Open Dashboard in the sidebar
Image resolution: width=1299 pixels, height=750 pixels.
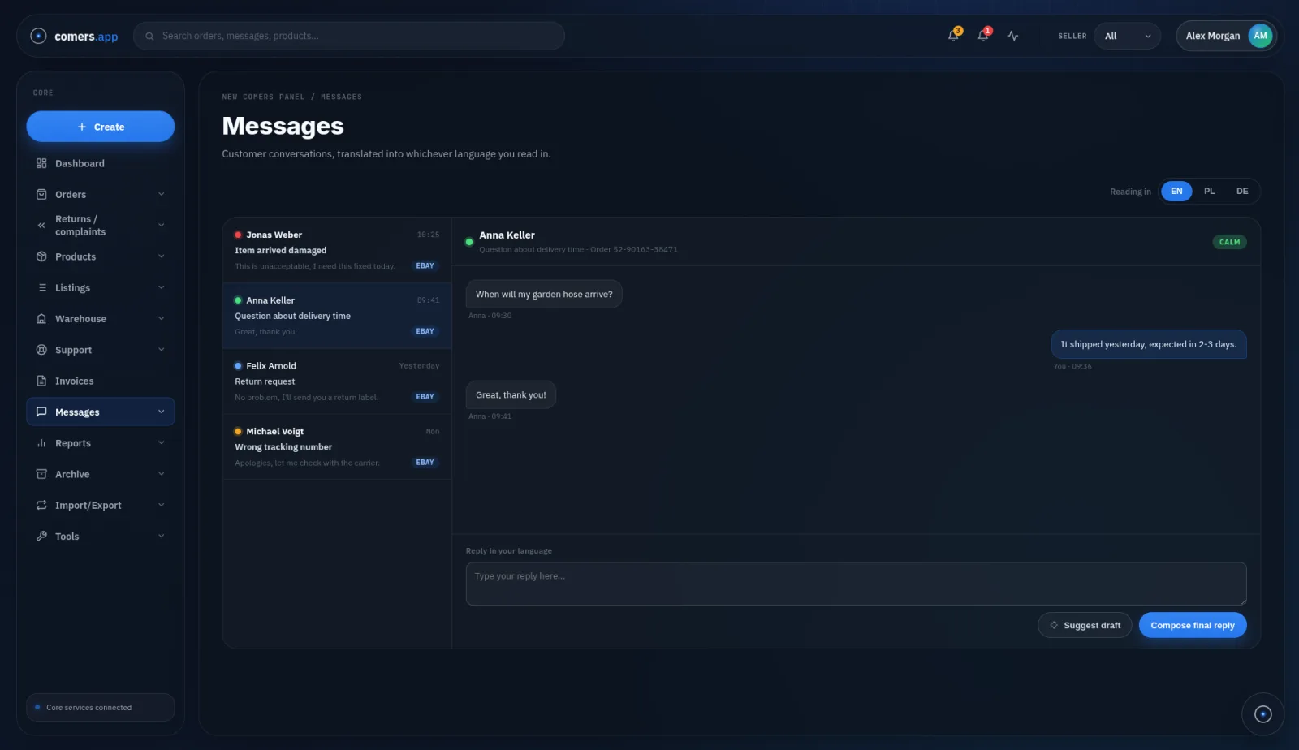coord(101,163)
